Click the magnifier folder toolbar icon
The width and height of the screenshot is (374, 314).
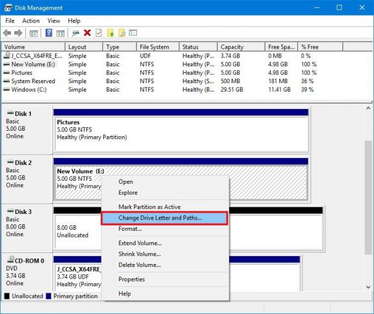122,33
